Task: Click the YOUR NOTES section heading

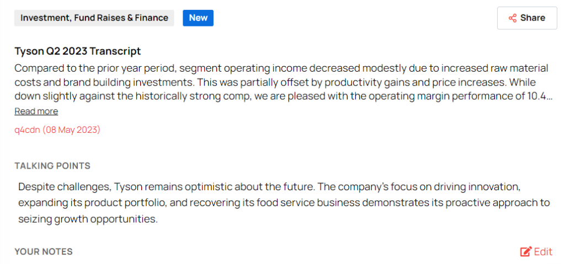Action: pos(44,252)
